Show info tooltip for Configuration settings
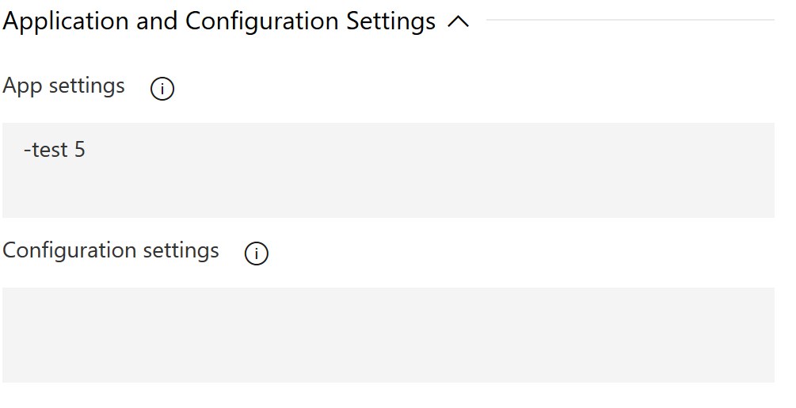This screenshot has height=408, width=796. pyautogui.click(x=257, y=254)
